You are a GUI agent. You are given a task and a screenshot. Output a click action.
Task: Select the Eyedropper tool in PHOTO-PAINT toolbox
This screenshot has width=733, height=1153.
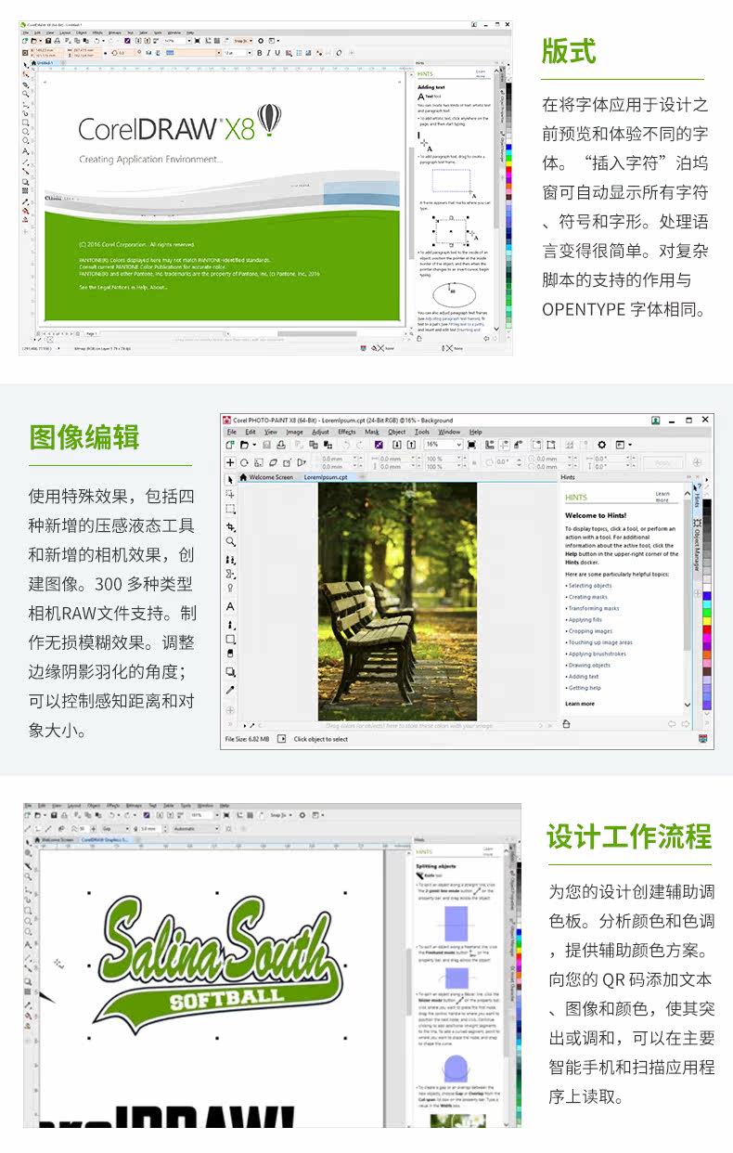click(230, 690)
